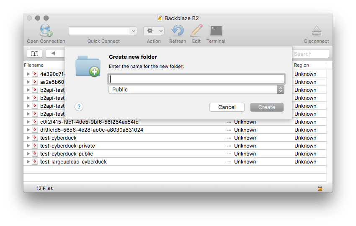Expand the test-largeupload-cyberduck bucket
The height and width of the screenshot is (226, 356).
tap(28, 161)
